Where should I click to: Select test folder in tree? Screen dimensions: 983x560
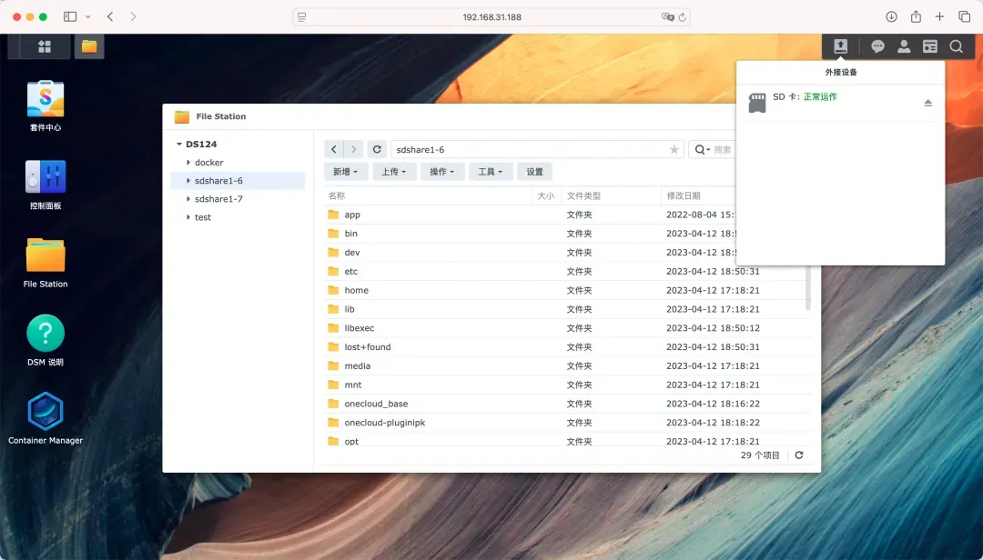pyautogui.click(x=202, y=216)
